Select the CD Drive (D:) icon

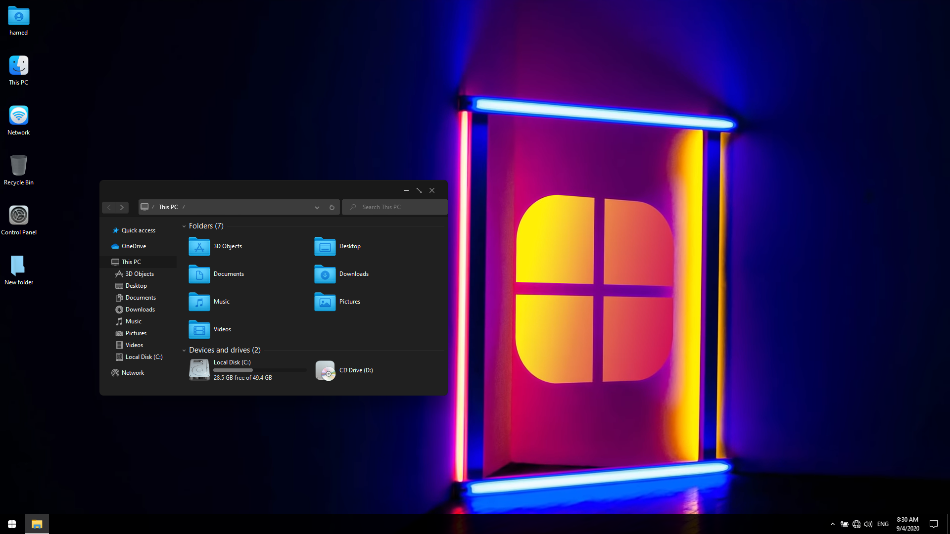point(325,370)
